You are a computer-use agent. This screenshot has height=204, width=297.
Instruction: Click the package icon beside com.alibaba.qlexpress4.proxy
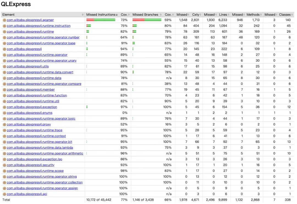[4, 124]
